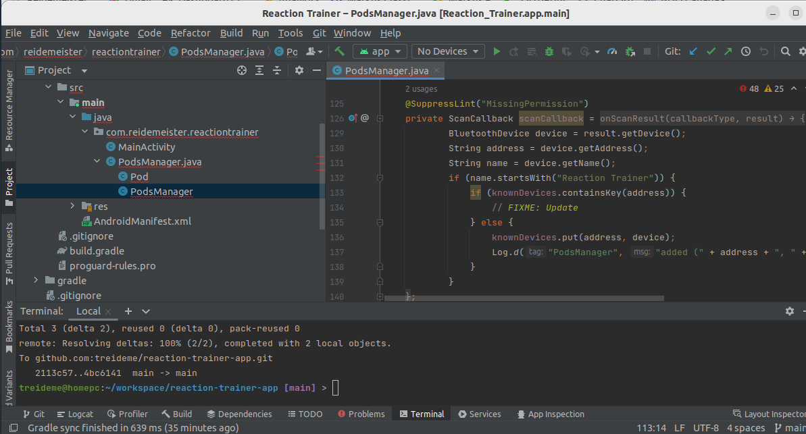The image size is (806, 434).
Task: Toggle the Bookmarks tool window
Action: [x=9, y=326]
